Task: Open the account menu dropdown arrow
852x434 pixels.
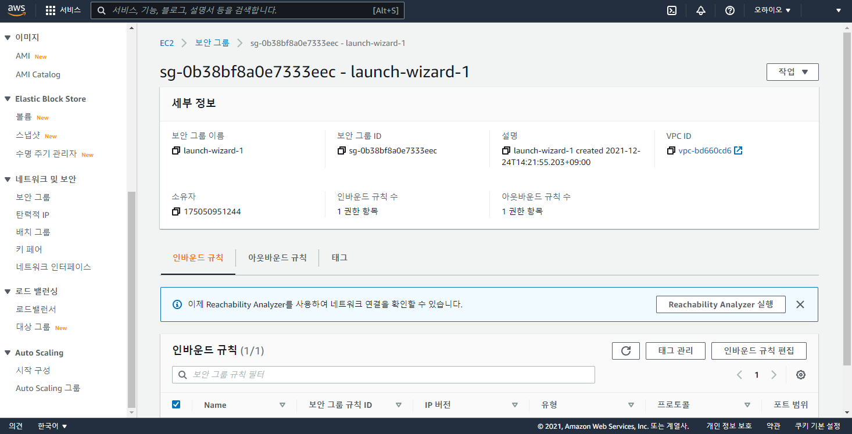Action: (839, 10)
